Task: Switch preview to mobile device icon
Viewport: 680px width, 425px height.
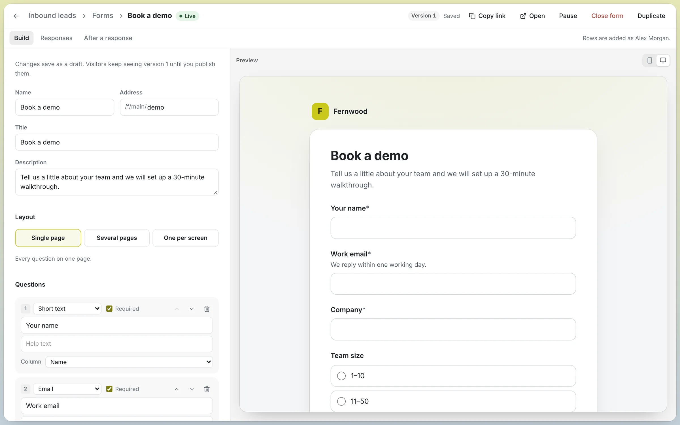Action: [x=650, y=60]
